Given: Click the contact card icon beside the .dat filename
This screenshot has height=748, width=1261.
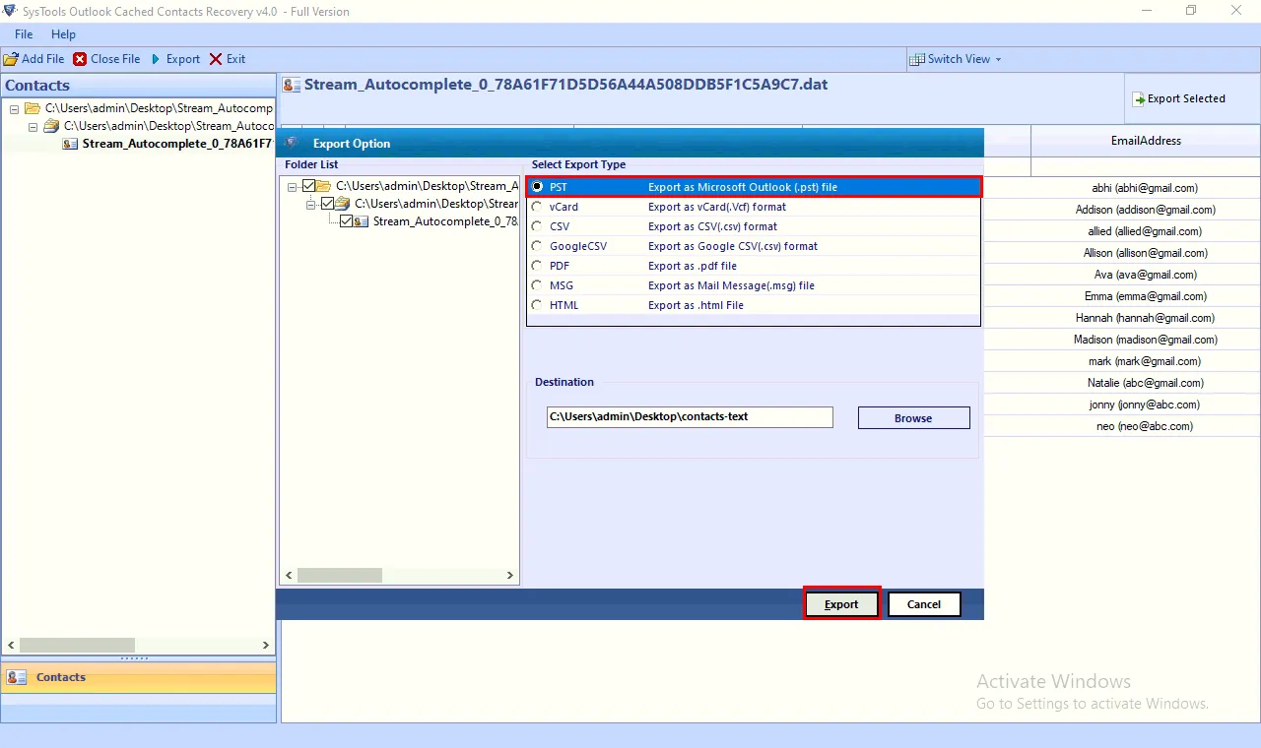Looking at the screenshot, I should pyautogui.click(x=290, y=85).
